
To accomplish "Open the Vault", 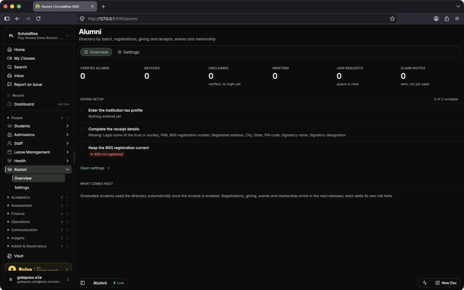I will pyautogui.click(x=38, y=256).
